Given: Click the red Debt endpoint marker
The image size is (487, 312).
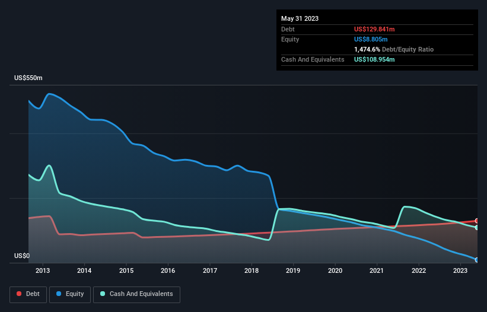Looking at the screenshot, I should (x=477, y=221).
